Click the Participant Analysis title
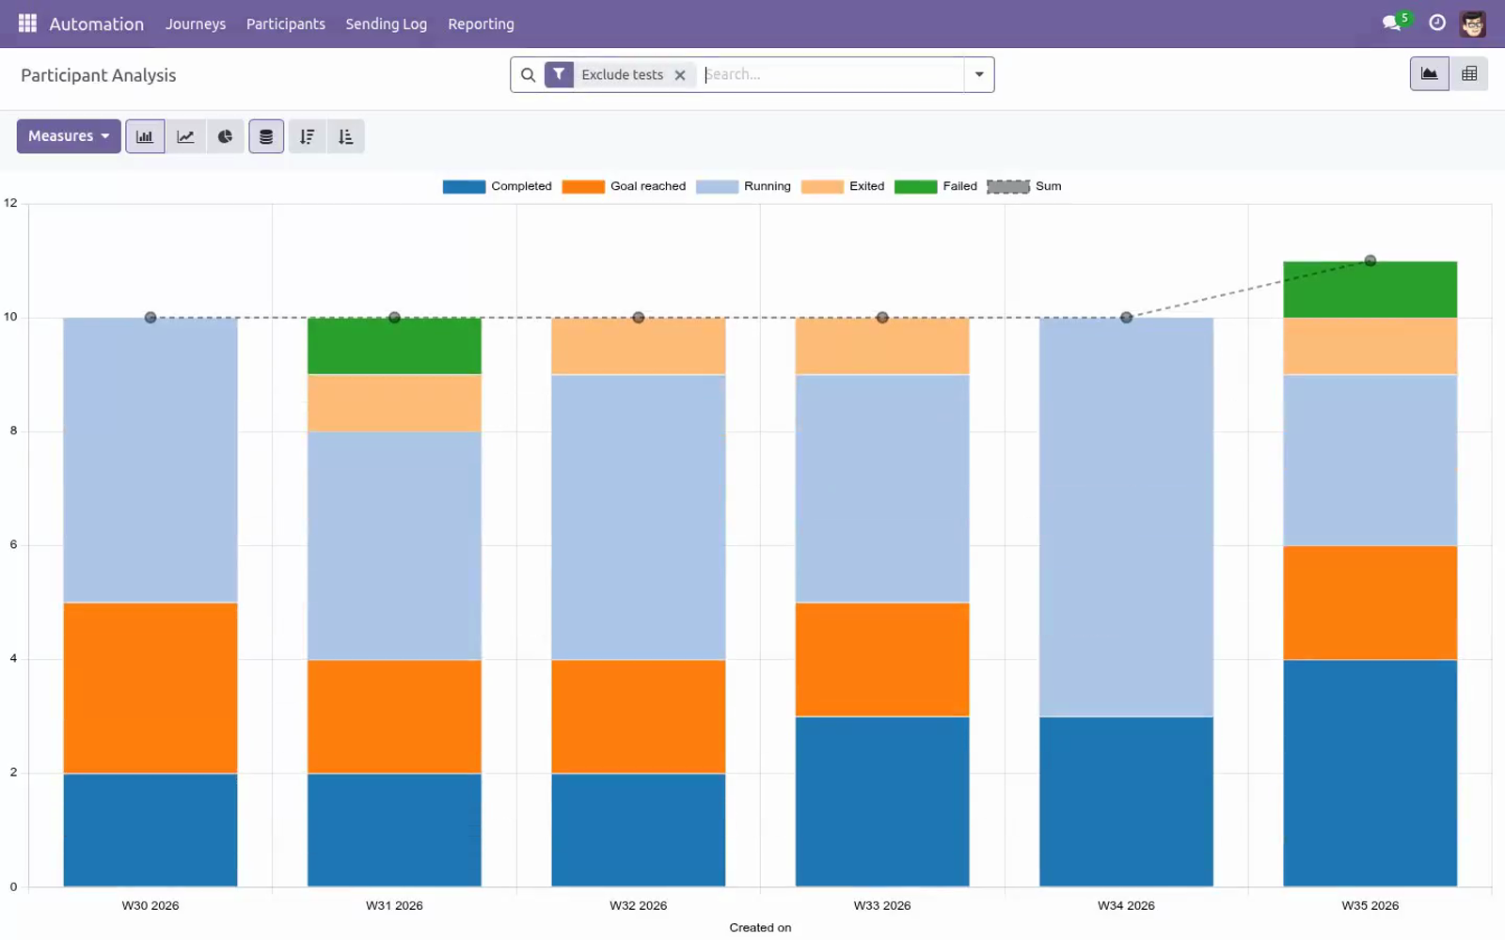Image resolution: width=1505 pixels, height=940 pixels. 99,75
